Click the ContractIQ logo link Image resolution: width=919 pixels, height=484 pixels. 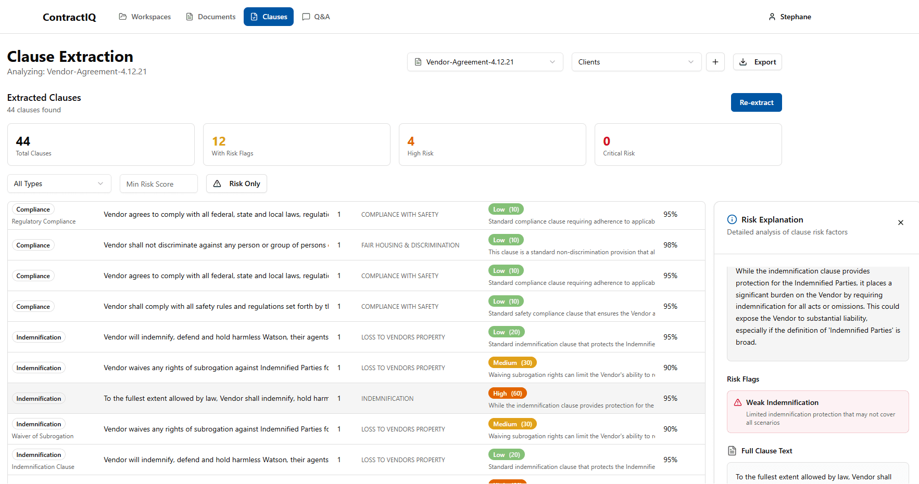click(69, 17)
